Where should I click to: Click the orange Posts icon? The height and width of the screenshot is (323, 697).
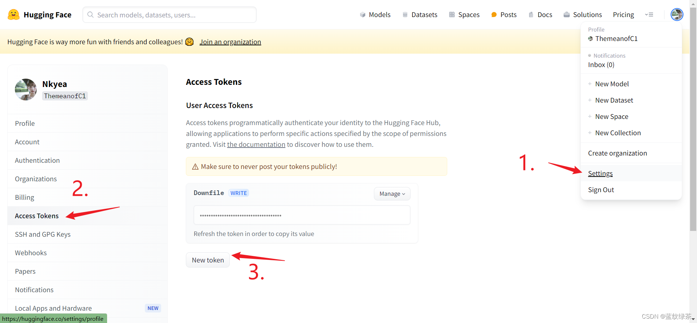494,15
